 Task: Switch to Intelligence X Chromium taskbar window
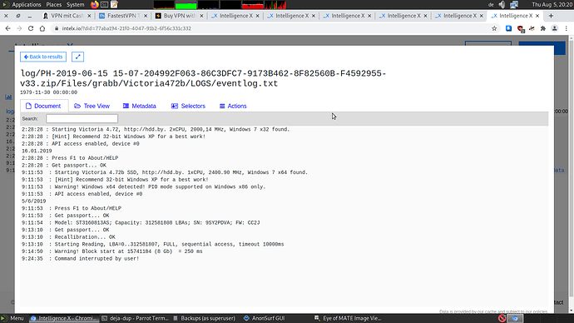click(64, 318)
